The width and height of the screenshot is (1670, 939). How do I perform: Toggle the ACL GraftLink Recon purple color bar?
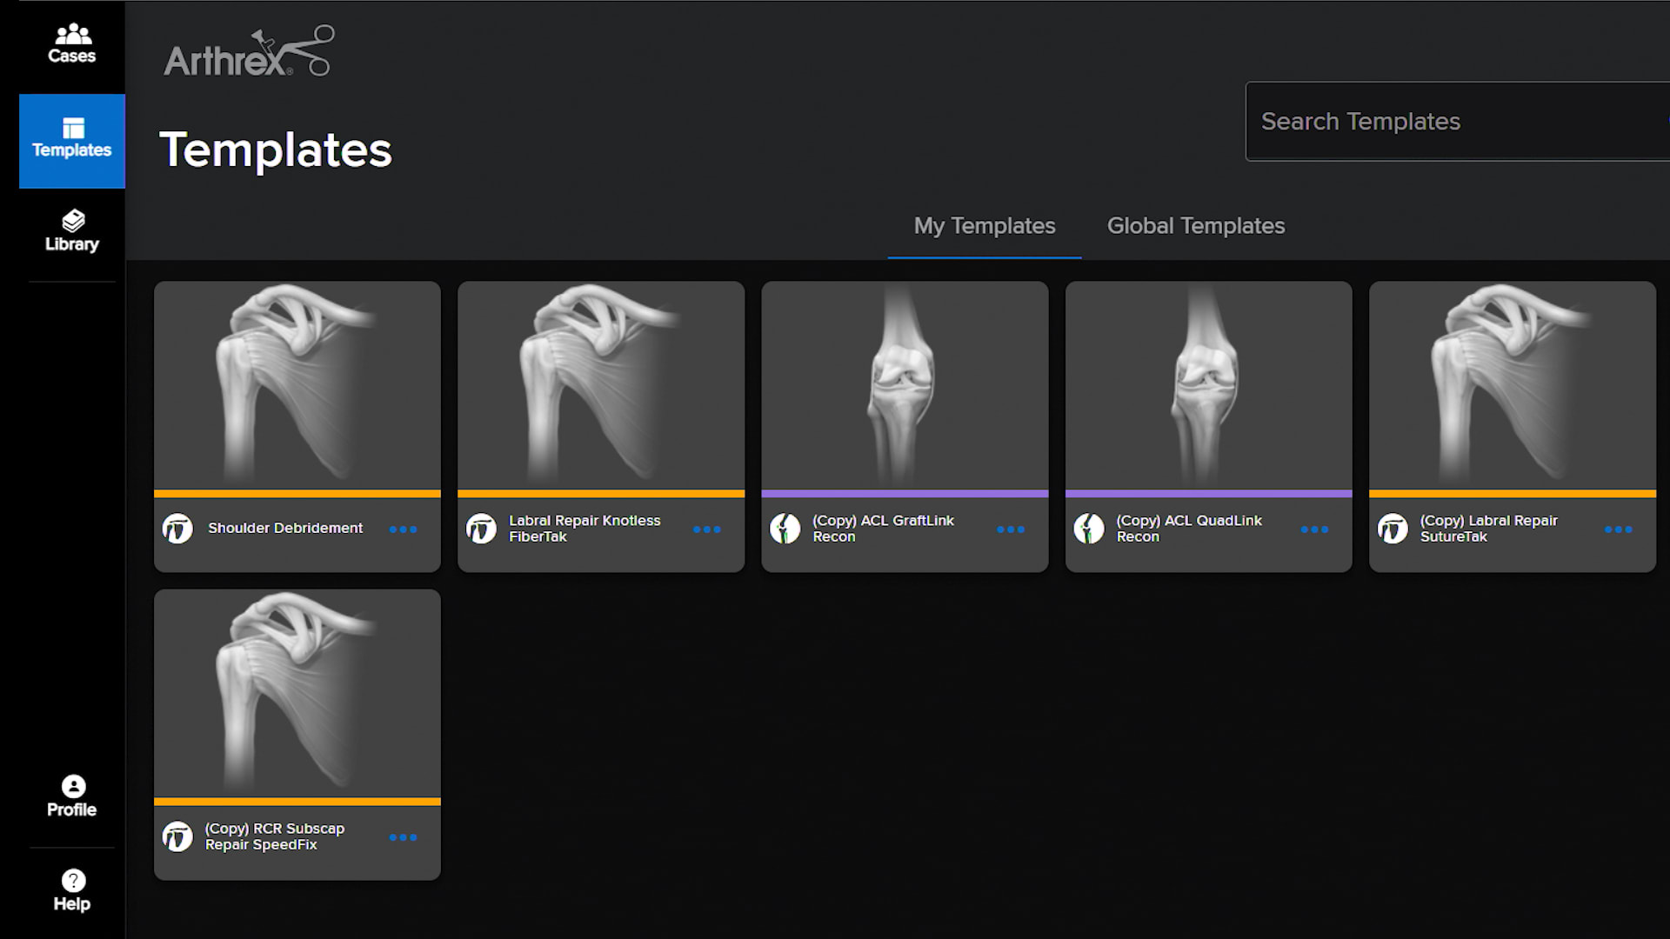(x=905, y=492)
